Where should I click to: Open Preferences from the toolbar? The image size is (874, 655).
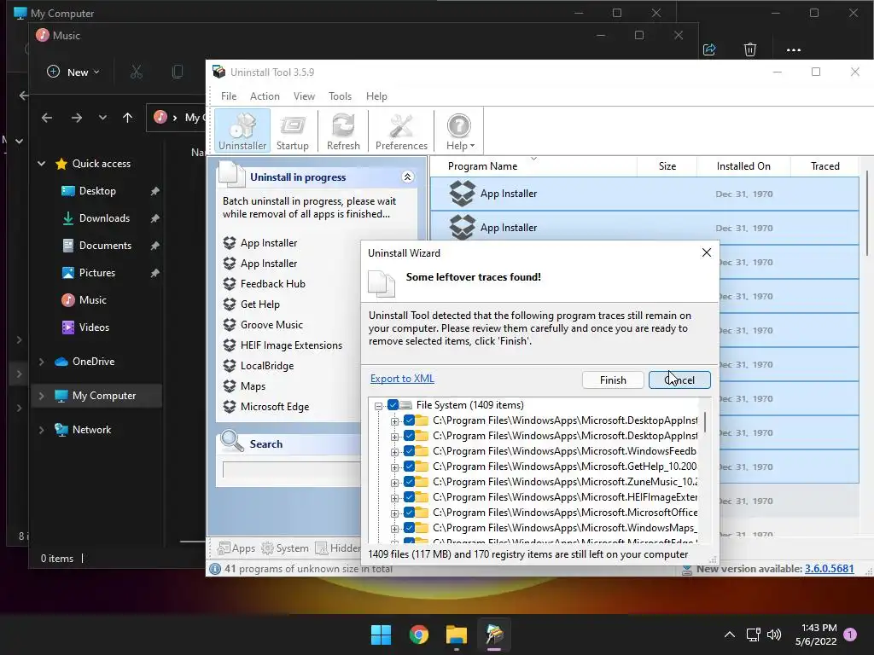[x=401, y=130]
